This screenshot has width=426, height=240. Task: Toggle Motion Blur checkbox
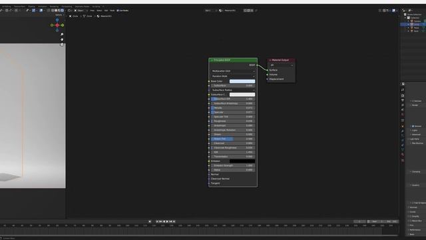411,221
